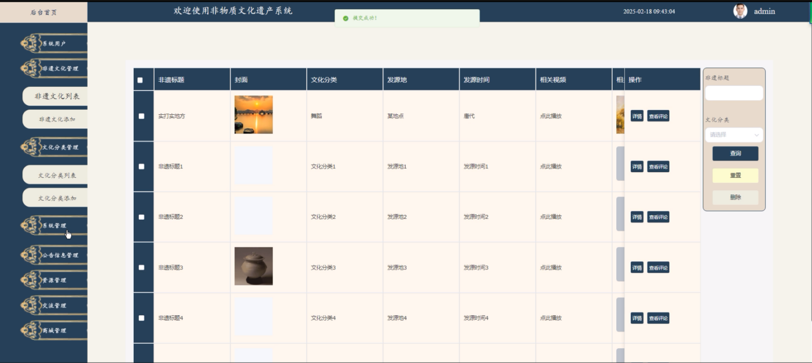Click the ornament icon beside 系统管理
Viewport: 812px width, 363px height.
(31, 226)
